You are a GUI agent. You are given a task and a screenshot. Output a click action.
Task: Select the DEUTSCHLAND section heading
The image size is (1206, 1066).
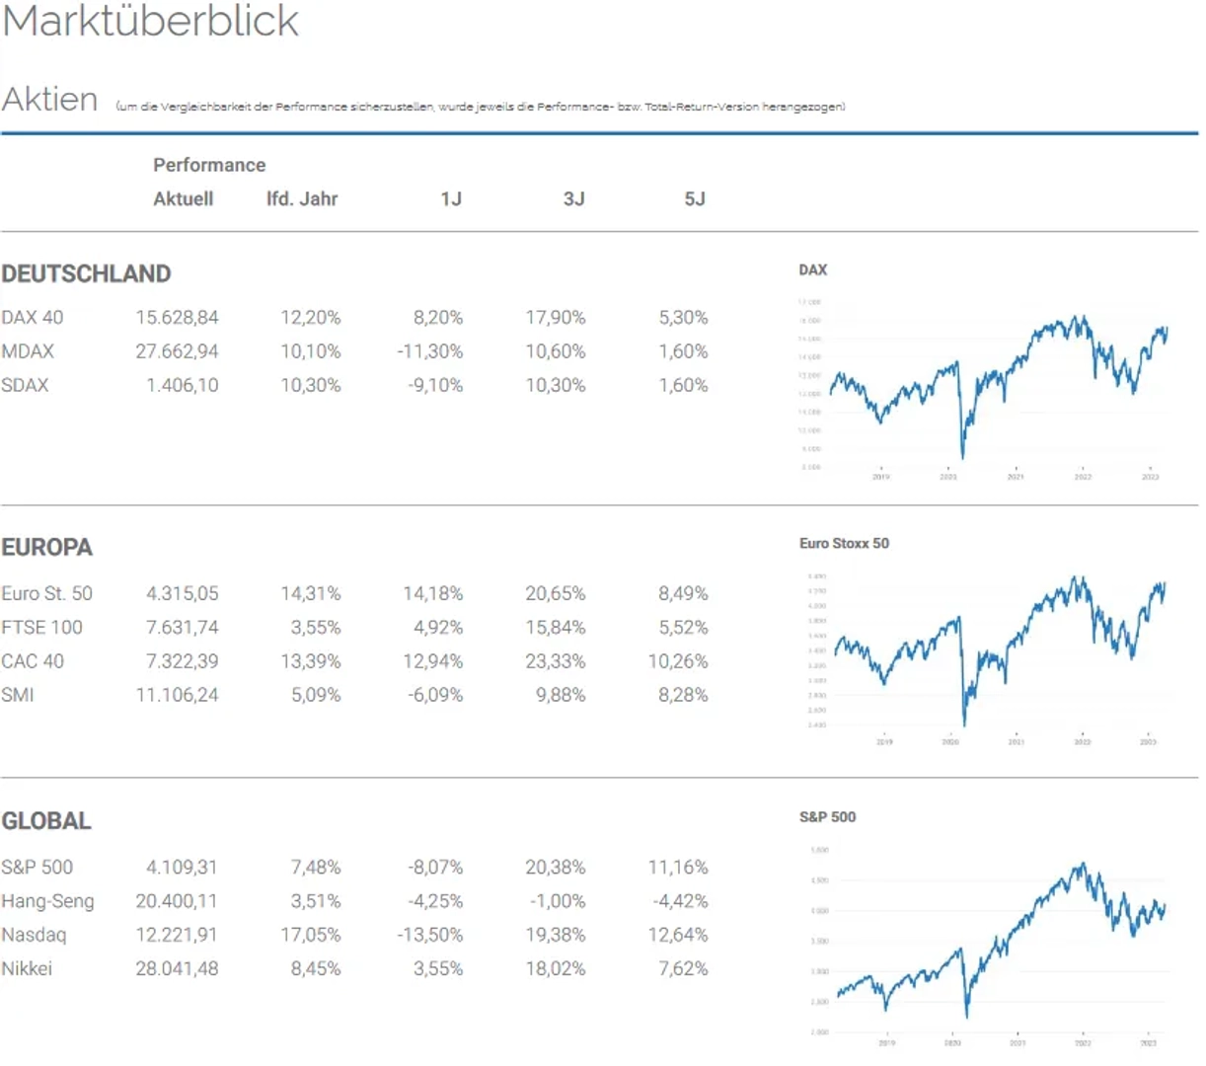(x=86, y=273)
